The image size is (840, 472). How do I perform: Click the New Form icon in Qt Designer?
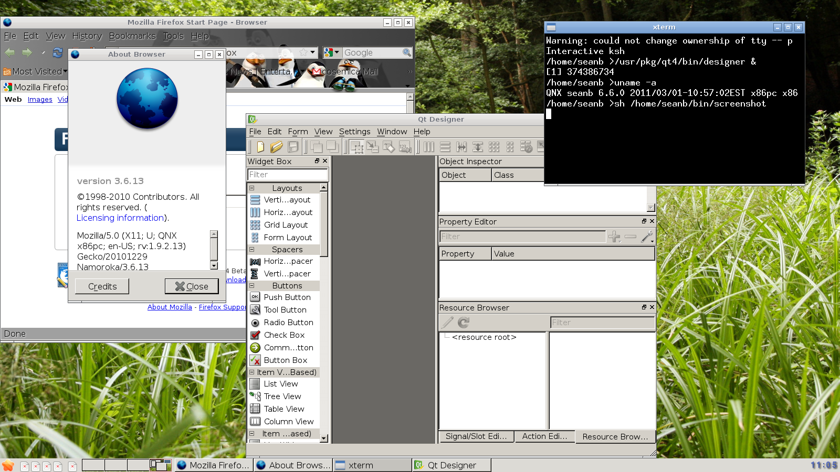click(260, 147)
